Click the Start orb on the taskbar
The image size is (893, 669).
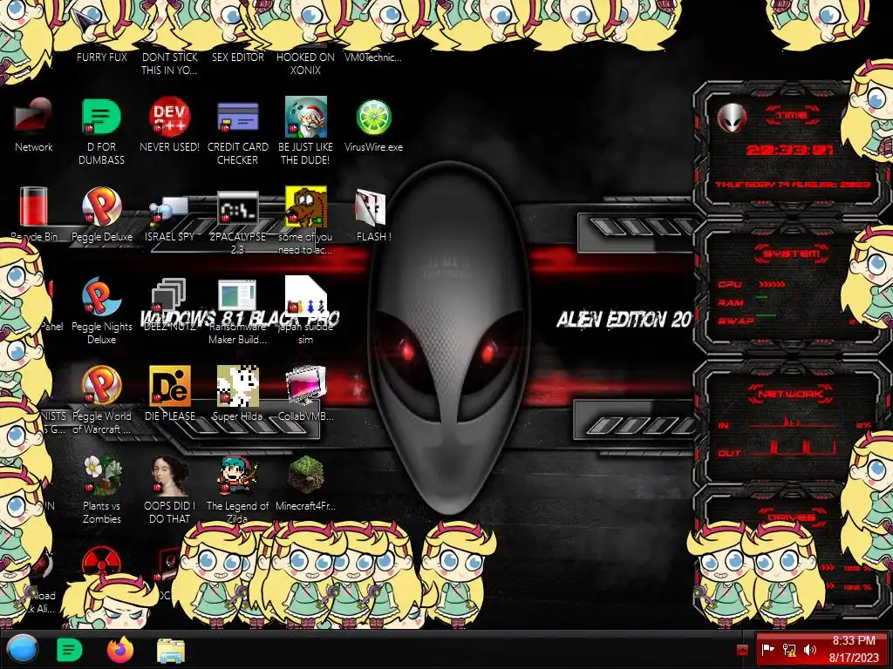pos(23,649)
